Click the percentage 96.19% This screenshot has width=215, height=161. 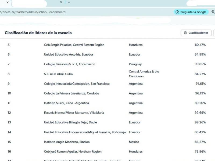pos(200,93)
